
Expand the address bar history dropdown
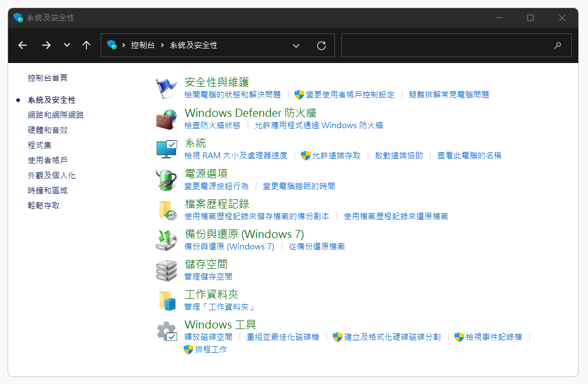296,46
